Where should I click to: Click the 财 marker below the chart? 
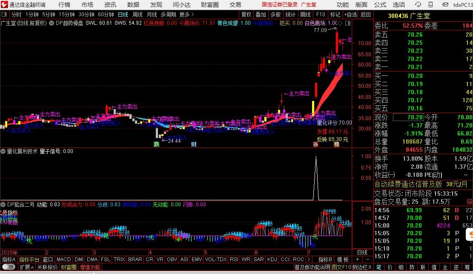pyautogui.click(x=194, y=144)
